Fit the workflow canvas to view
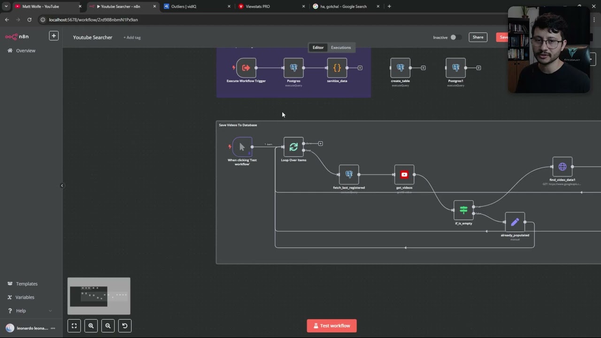 (74, 326)
